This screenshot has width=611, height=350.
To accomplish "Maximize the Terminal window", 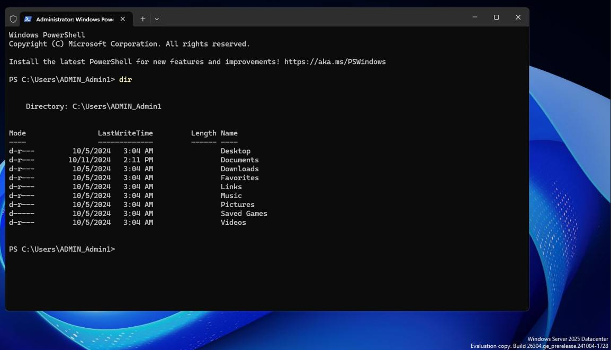I will [497, 17].
